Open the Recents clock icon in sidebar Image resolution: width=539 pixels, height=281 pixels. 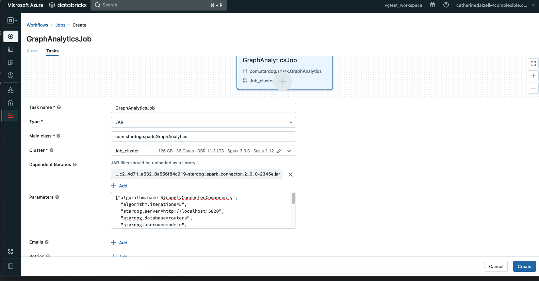point(11,75)
